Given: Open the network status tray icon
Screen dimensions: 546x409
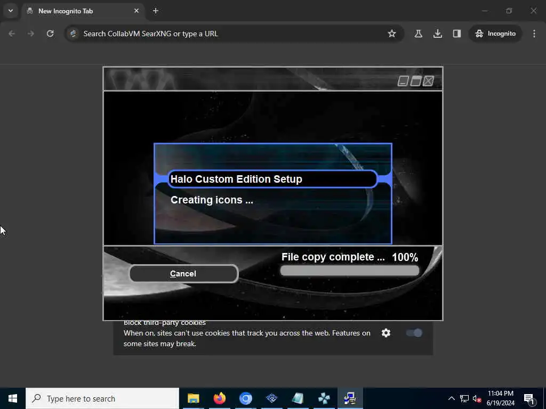Looking at the screenshot, I should pos(464,398).
